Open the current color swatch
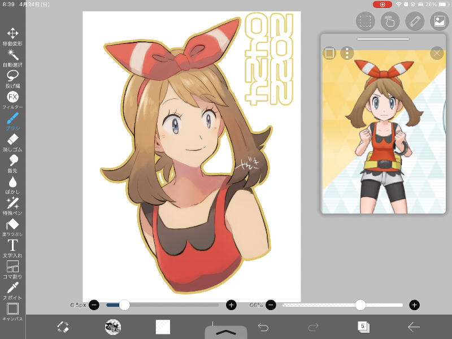 (x=163, y=327)
